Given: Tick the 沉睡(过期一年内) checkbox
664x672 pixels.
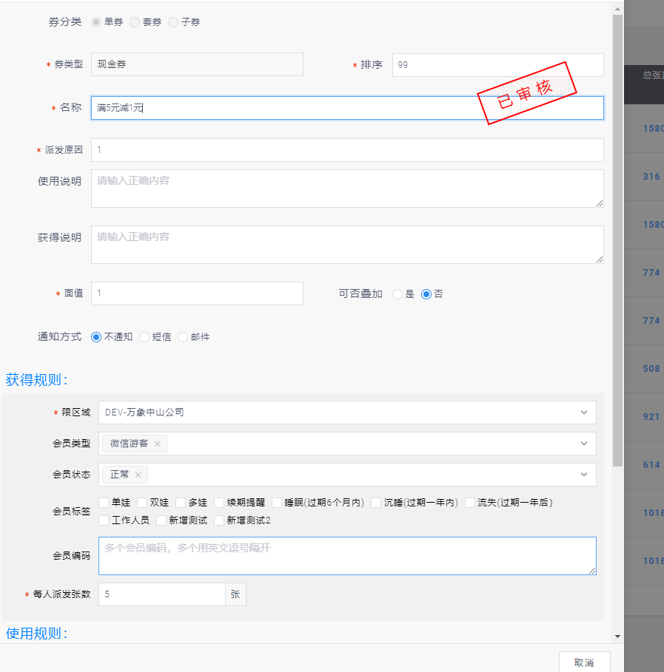Looking at the screenshot, I should coord(376,502).
